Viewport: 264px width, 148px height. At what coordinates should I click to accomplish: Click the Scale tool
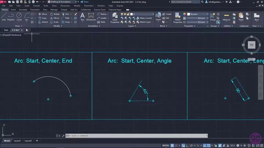[54, 22]
